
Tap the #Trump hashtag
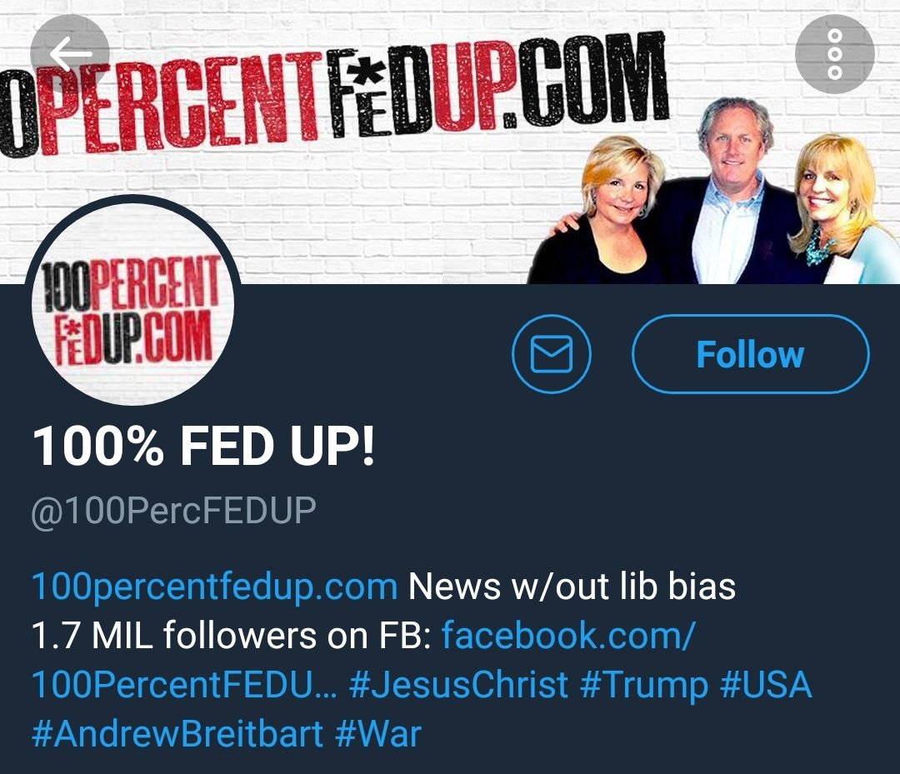tap(644, 686)
